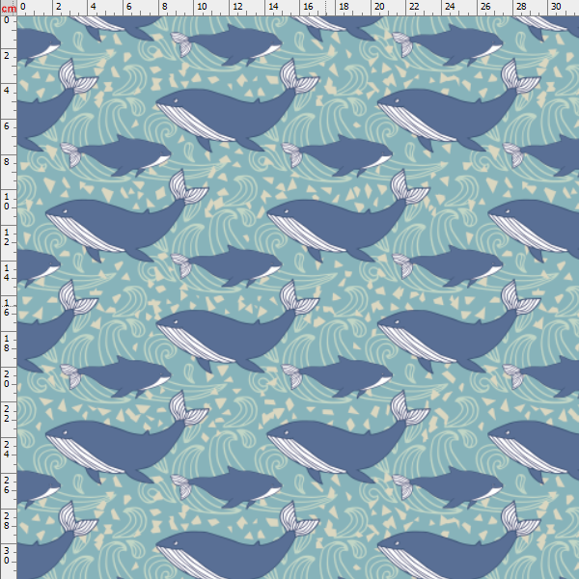
Task: Click the 20 mark on the vertical ruler
Action: tap(7, 379)
